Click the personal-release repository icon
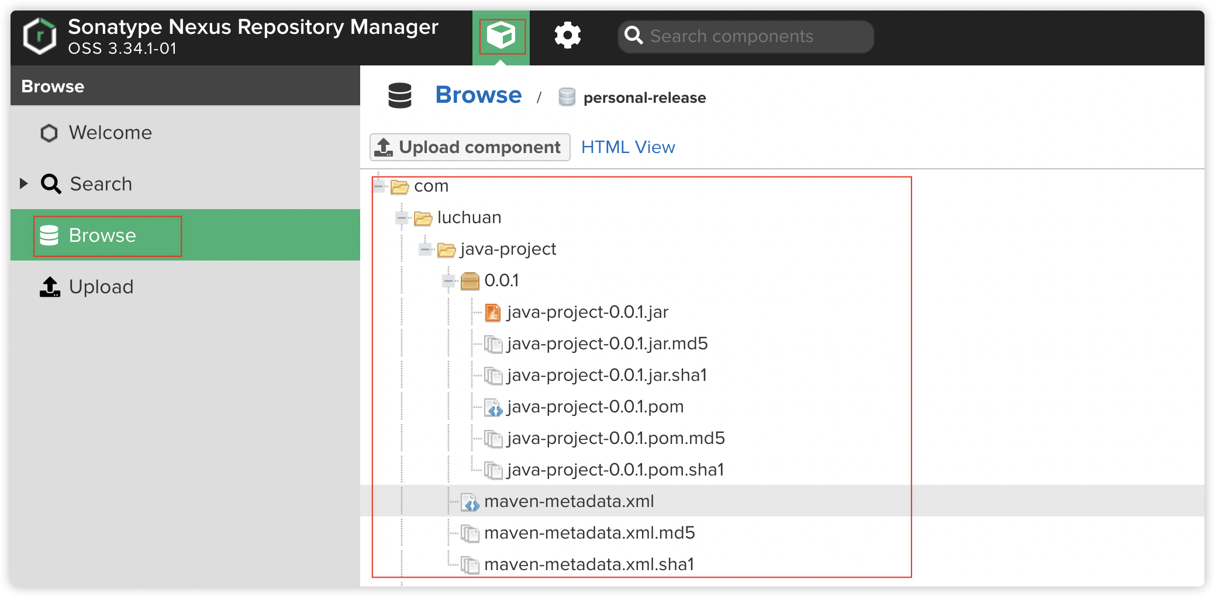 click(567, 97)
